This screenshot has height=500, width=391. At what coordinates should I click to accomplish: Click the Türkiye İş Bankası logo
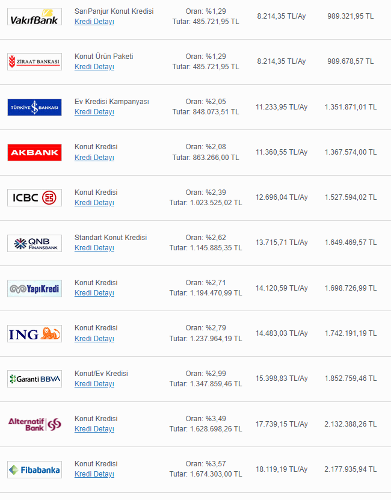pos(34,107)
